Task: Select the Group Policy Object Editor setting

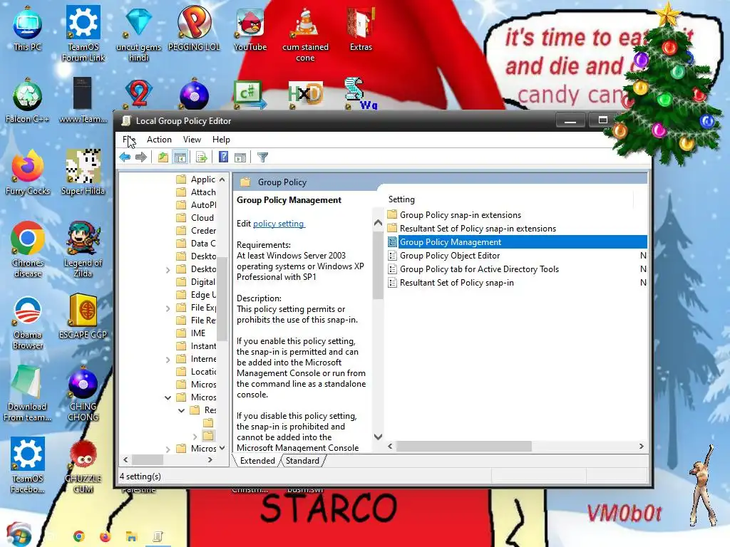Action: tap(450, 256)
